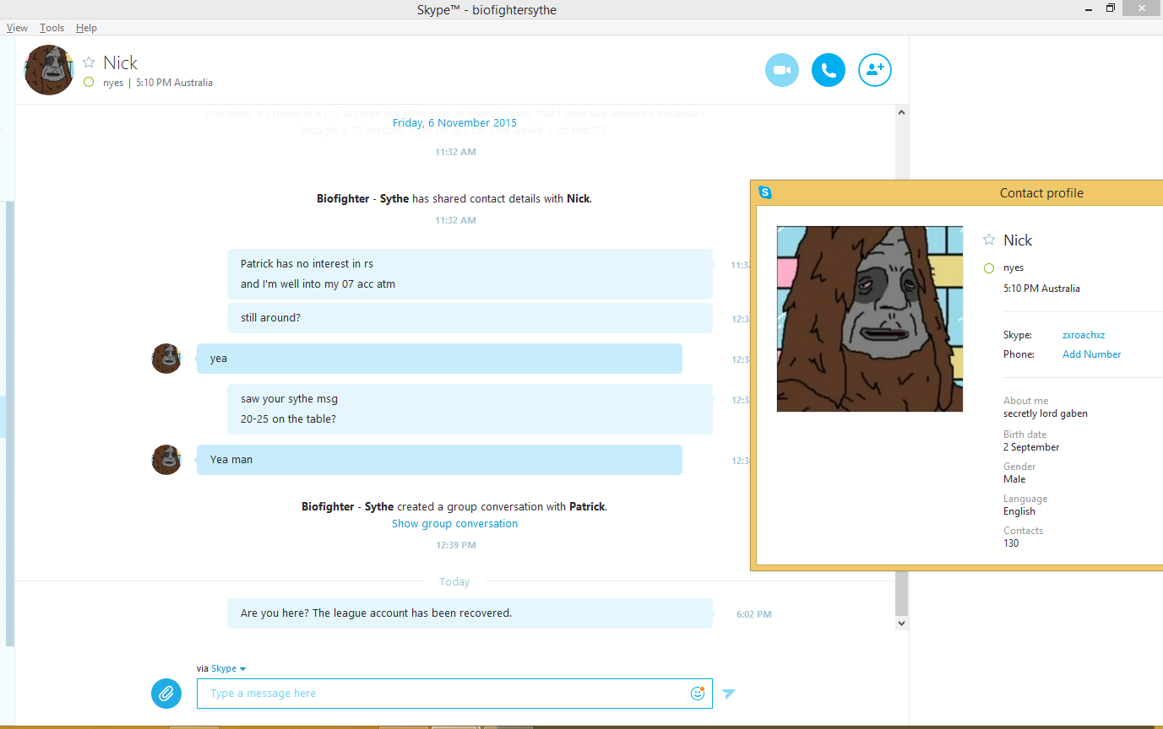Click the 'English' language value
This screenshot has height=729, width=1163.
(1019, 511)
